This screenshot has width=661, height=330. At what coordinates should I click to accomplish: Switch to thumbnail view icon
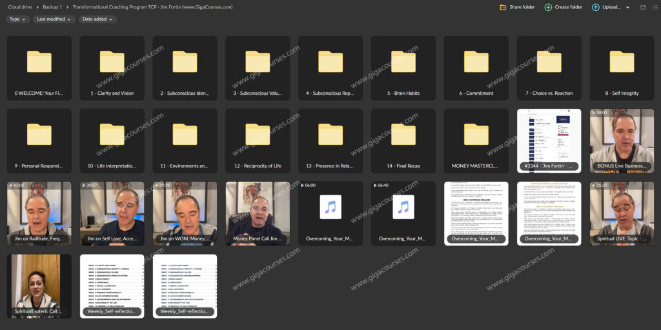[643, 7]
